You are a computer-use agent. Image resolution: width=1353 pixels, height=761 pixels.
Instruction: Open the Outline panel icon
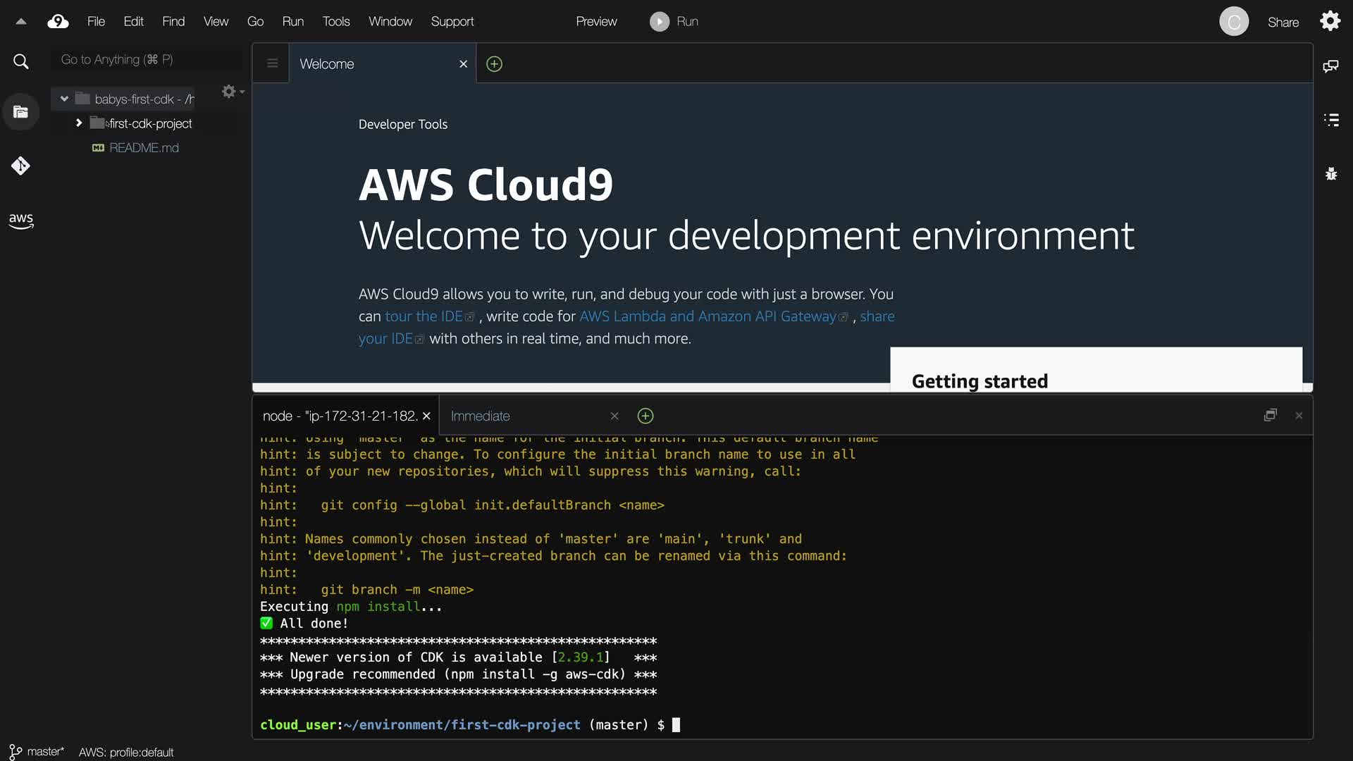coord(1330,120)
